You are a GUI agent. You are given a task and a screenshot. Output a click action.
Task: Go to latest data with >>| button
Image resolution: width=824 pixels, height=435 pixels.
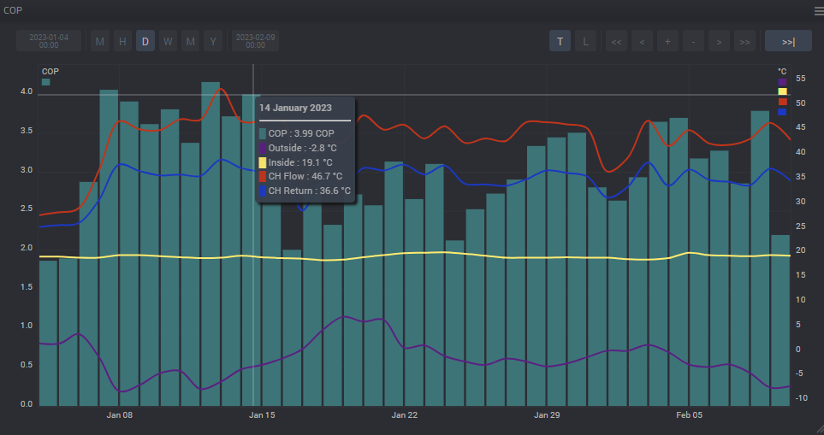(x=788, y=41)
